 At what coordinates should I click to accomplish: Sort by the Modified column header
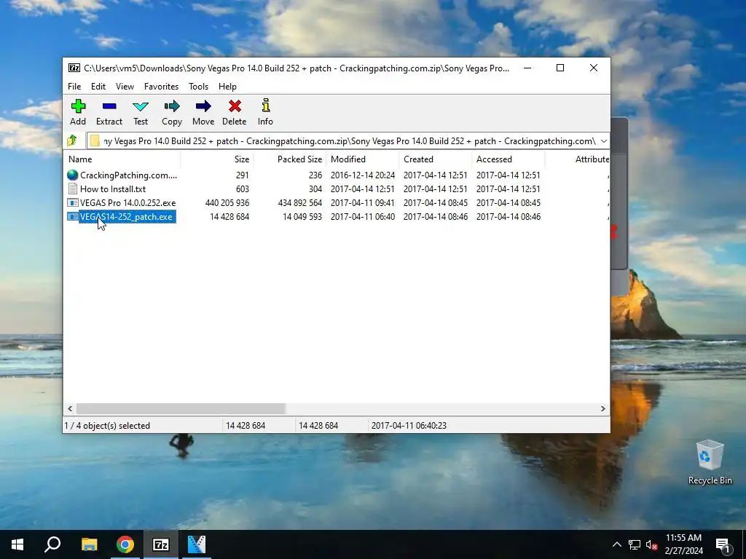363,159
